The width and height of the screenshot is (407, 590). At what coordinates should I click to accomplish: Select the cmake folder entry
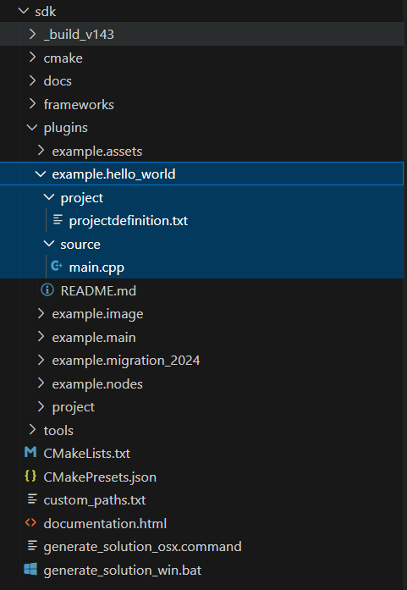click(63, 58)
